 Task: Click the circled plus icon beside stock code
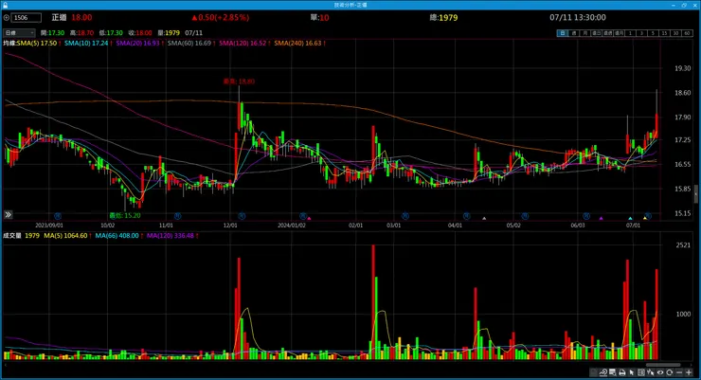coord(7,18)
